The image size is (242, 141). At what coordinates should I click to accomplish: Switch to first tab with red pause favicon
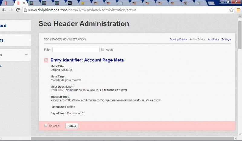click(x=5, y=3)
